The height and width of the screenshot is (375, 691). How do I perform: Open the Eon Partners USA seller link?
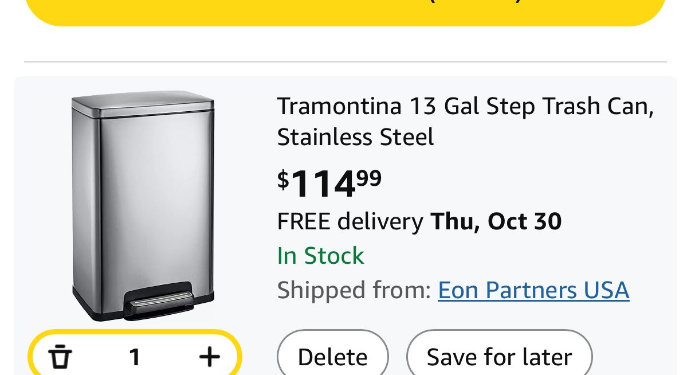click(533, 290)
